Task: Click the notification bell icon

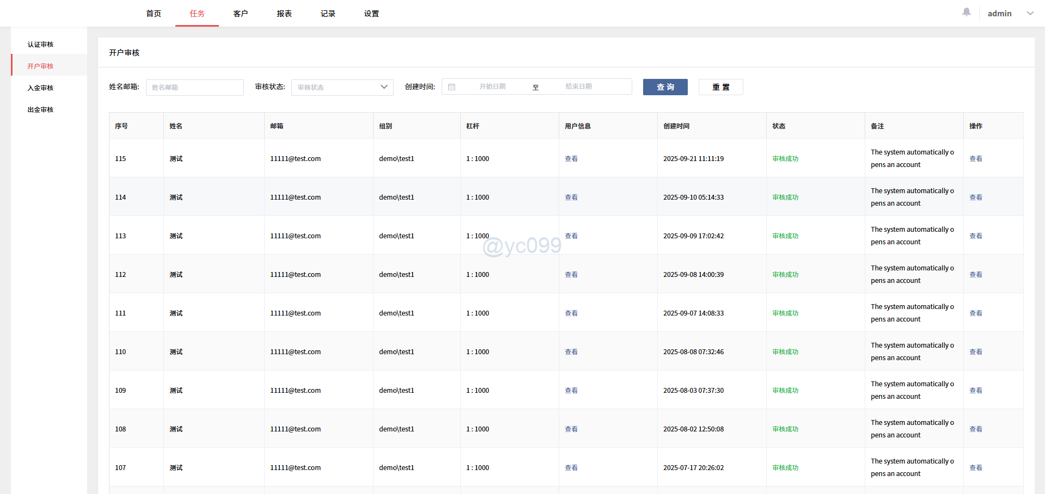Action: point(967,12)
